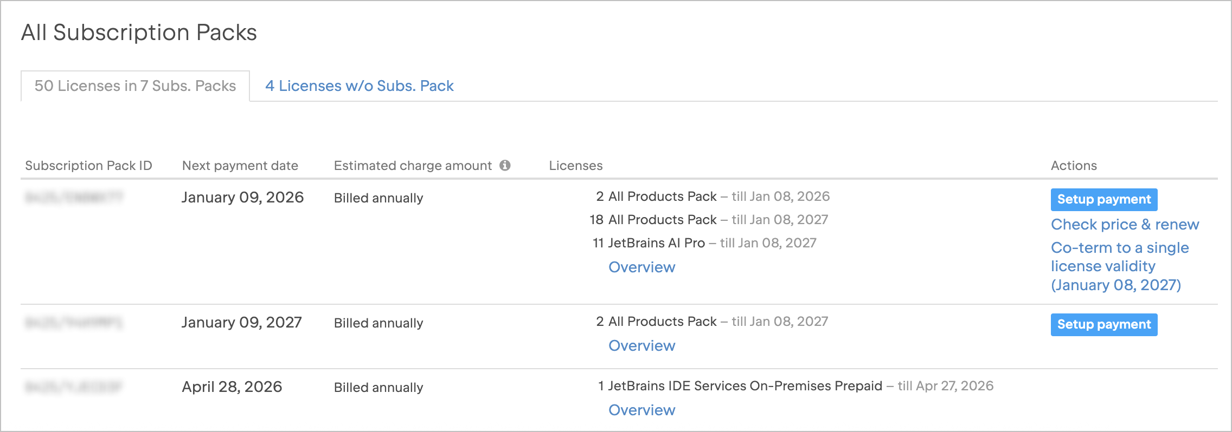1232x432 pixels.
Task: Click the 'All Subscription Packs' page heading
Action: (x=139, y=32)
